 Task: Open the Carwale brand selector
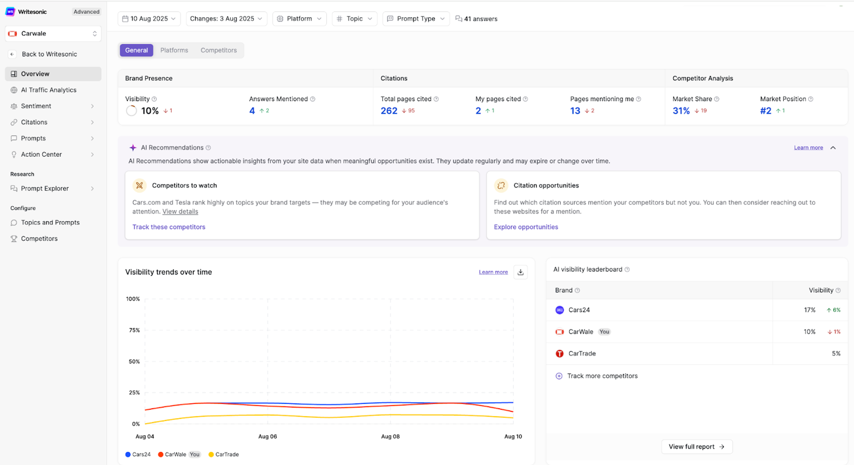click(53, 34)
